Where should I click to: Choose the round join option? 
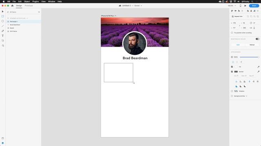pyautogui.click(x=241, y=86)
